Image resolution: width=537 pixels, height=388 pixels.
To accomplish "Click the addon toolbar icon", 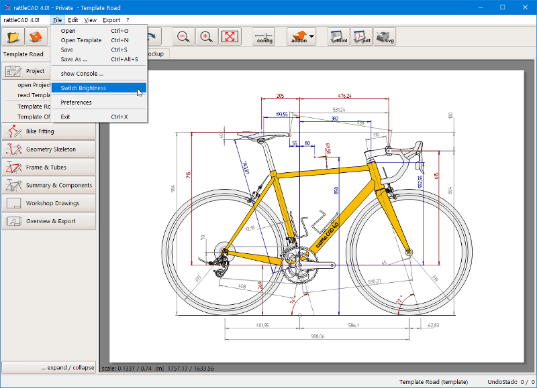I will click(299, 37).
